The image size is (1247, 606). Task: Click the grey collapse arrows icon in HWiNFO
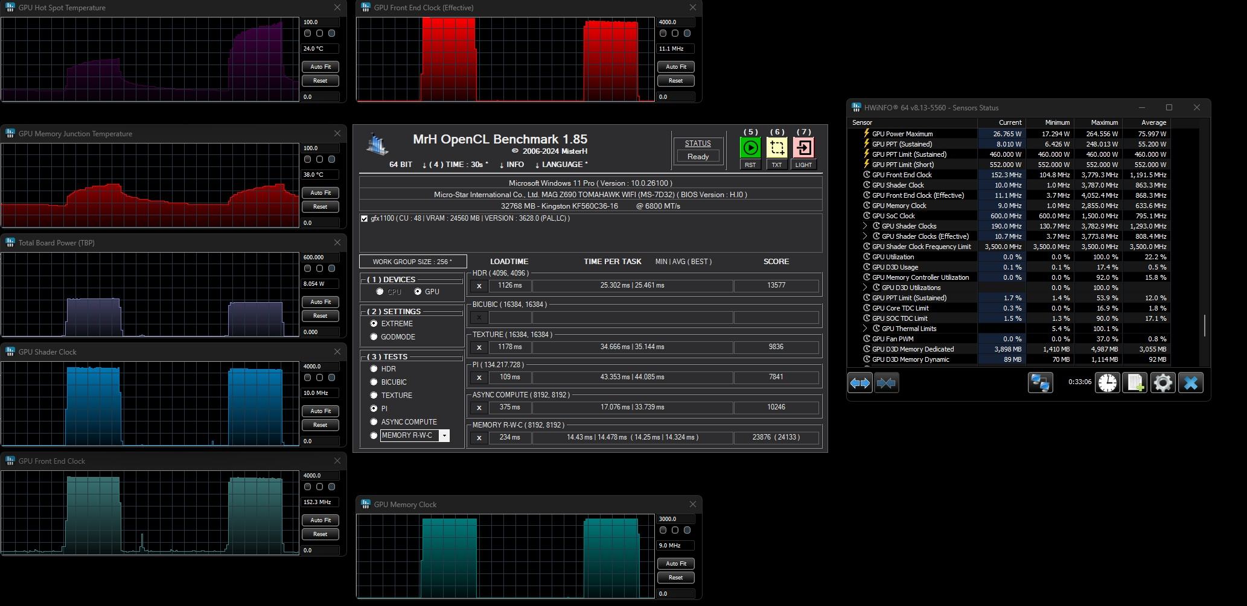click(886, 383)
